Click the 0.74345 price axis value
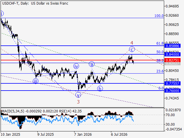This screenshot has width=184, height=138. [x=172, y=98]
